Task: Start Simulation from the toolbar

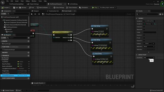Action: (84, 7)
